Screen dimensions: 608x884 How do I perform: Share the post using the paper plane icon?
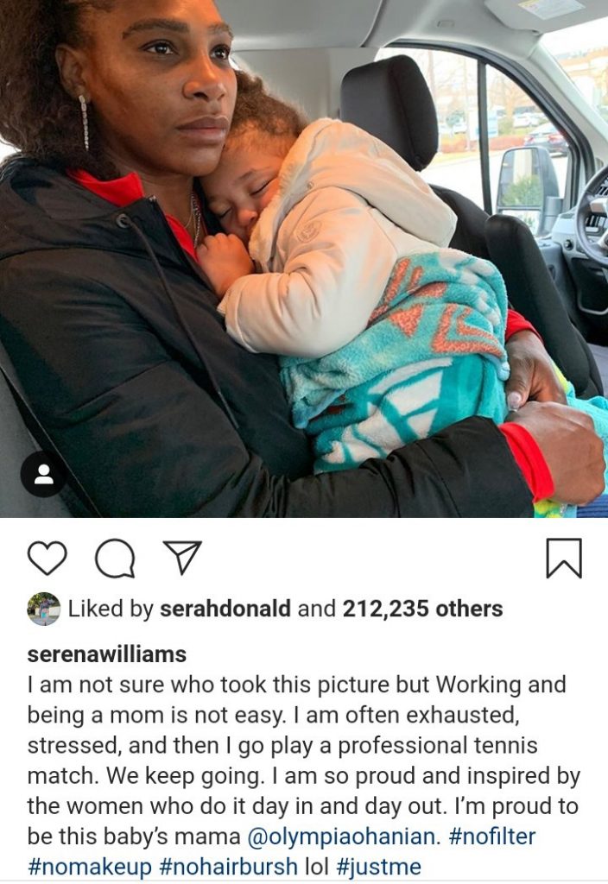click(x=181, y=557)
